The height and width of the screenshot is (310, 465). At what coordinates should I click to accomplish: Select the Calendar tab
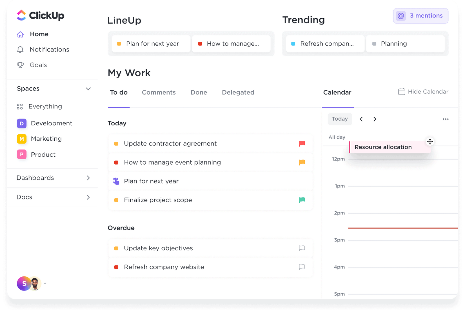tap(337, 92)
